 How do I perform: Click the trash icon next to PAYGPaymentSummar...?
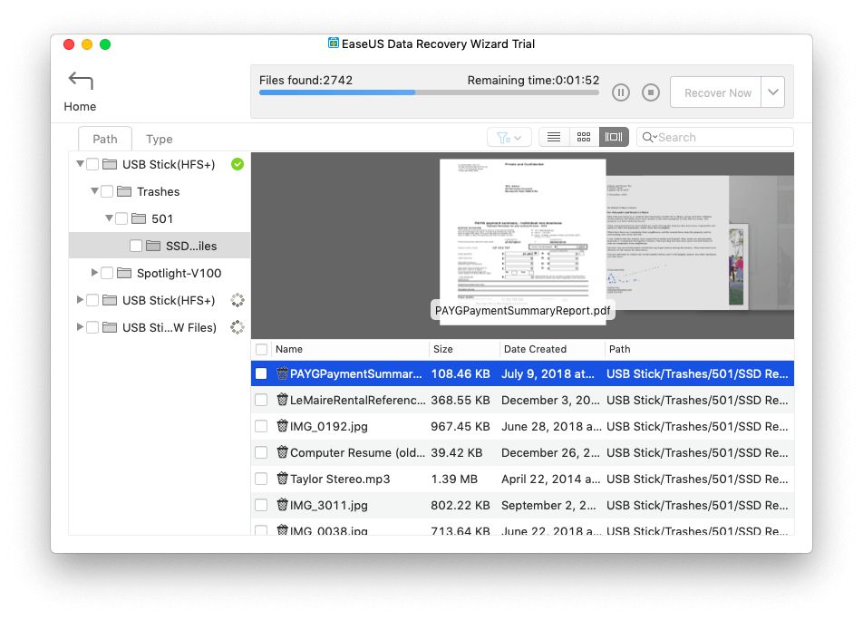[282, 373]
